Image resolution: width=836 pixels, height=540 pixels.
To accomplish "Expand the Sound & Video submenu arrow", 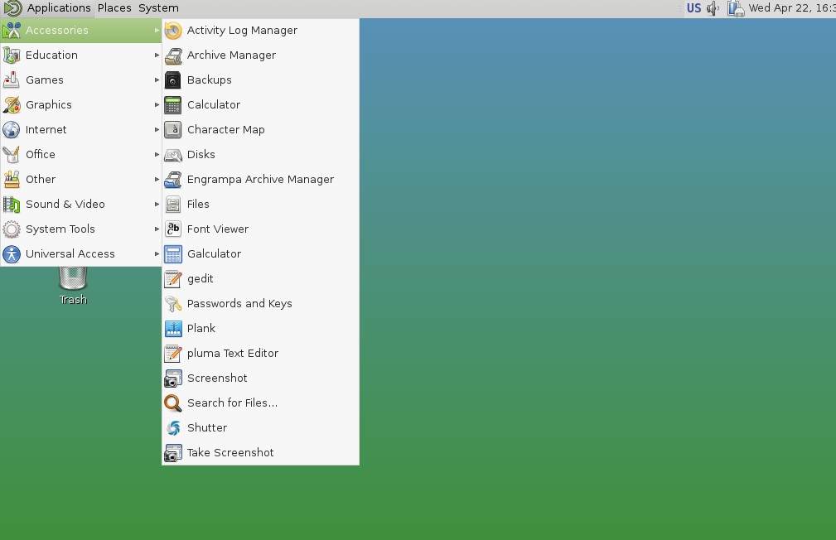I will tap(157, 205).
